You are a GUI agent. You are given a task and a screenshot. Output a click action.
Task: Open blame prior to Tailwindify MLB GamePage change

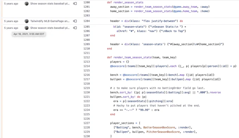75,21
